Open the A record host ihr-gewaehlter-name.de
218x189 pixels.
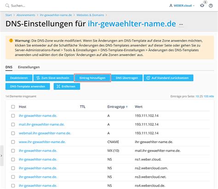pyautogui.click(x=38, y=116)
